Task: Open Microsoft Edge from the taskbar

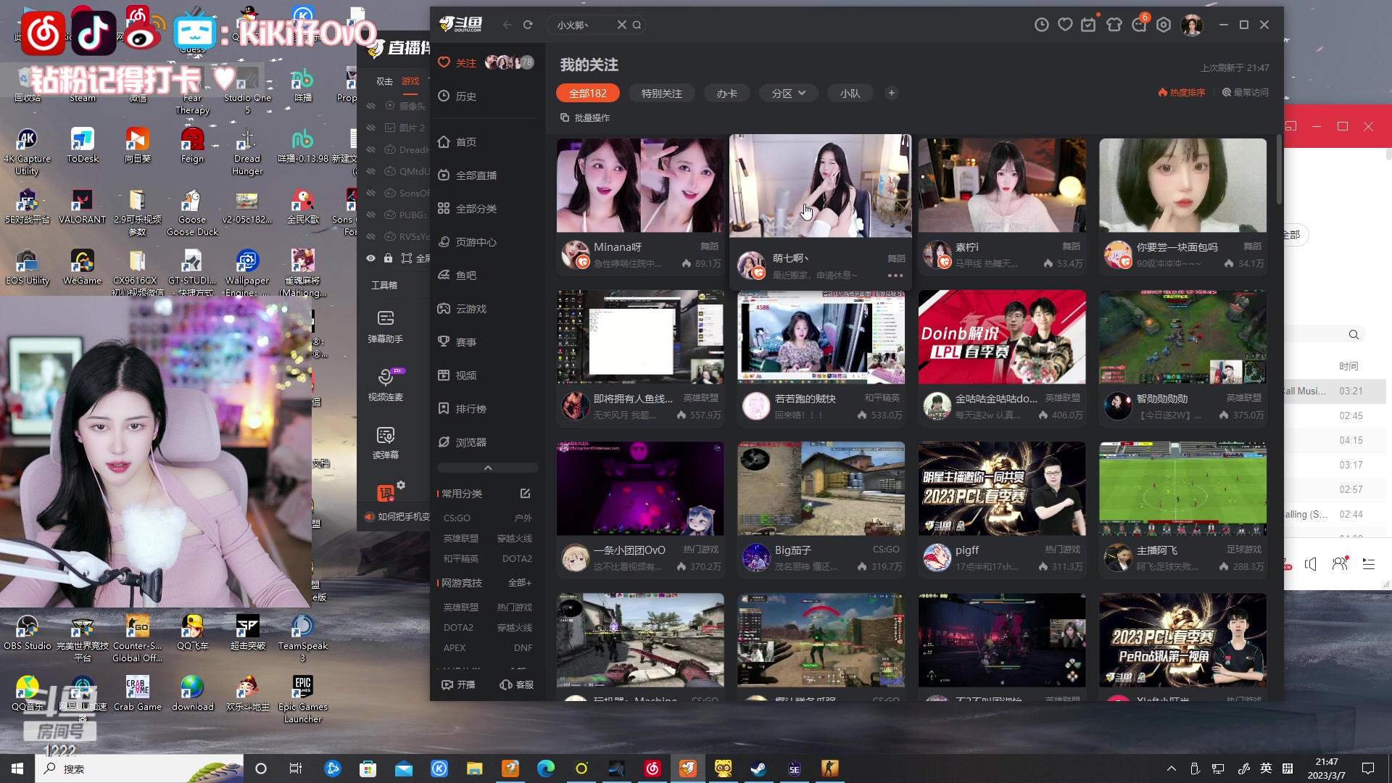Action: point(546,768)
